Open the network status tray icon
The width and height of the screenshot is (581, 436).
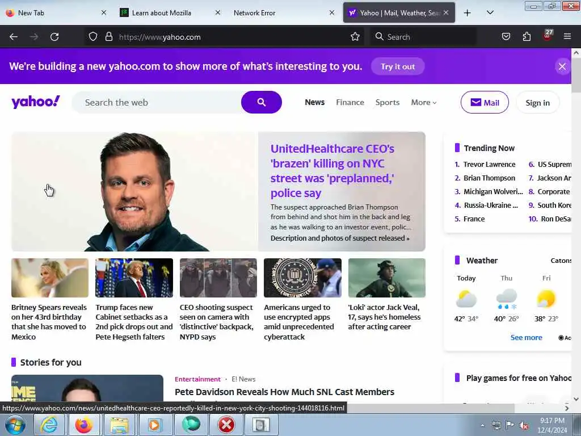pos(496,426)
